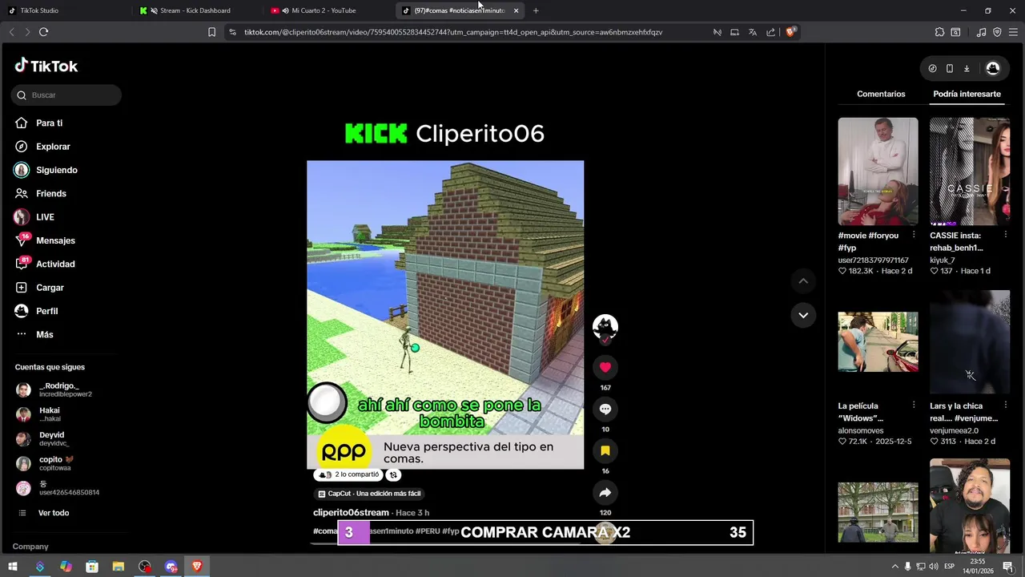The height and width of the screenshot is (577, 1025).
Task: Open Lars y la chica real thumbnail
Action: (970, 342)
